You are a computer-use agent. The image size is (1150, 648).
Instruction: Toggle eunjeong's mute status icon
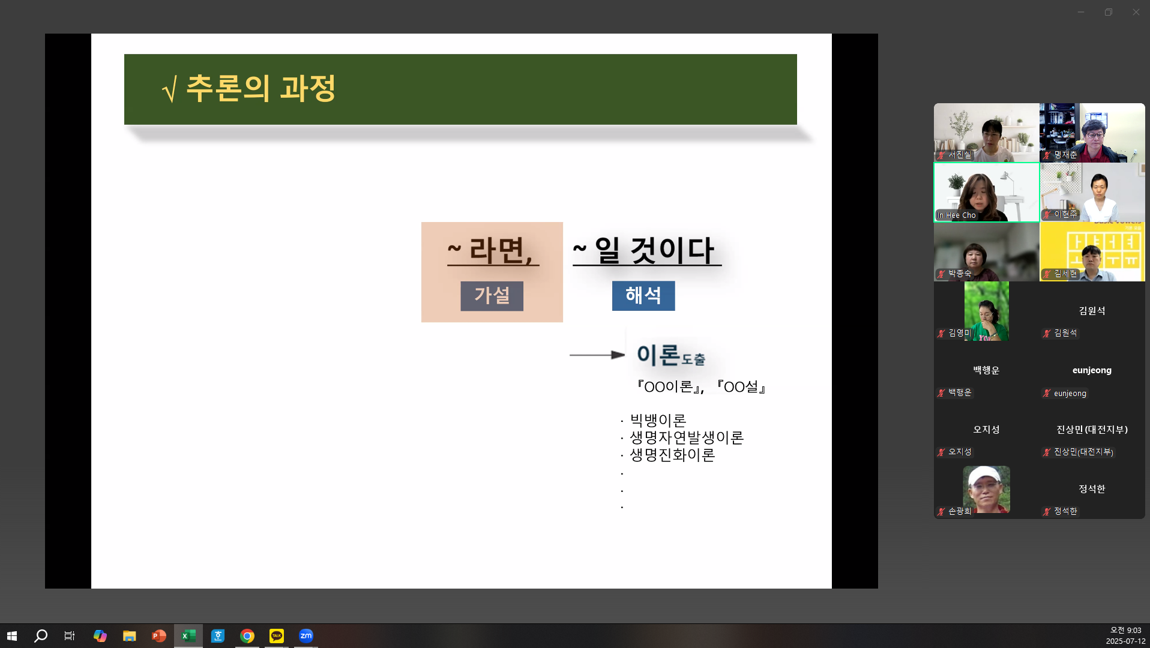tap(1047, 394)
